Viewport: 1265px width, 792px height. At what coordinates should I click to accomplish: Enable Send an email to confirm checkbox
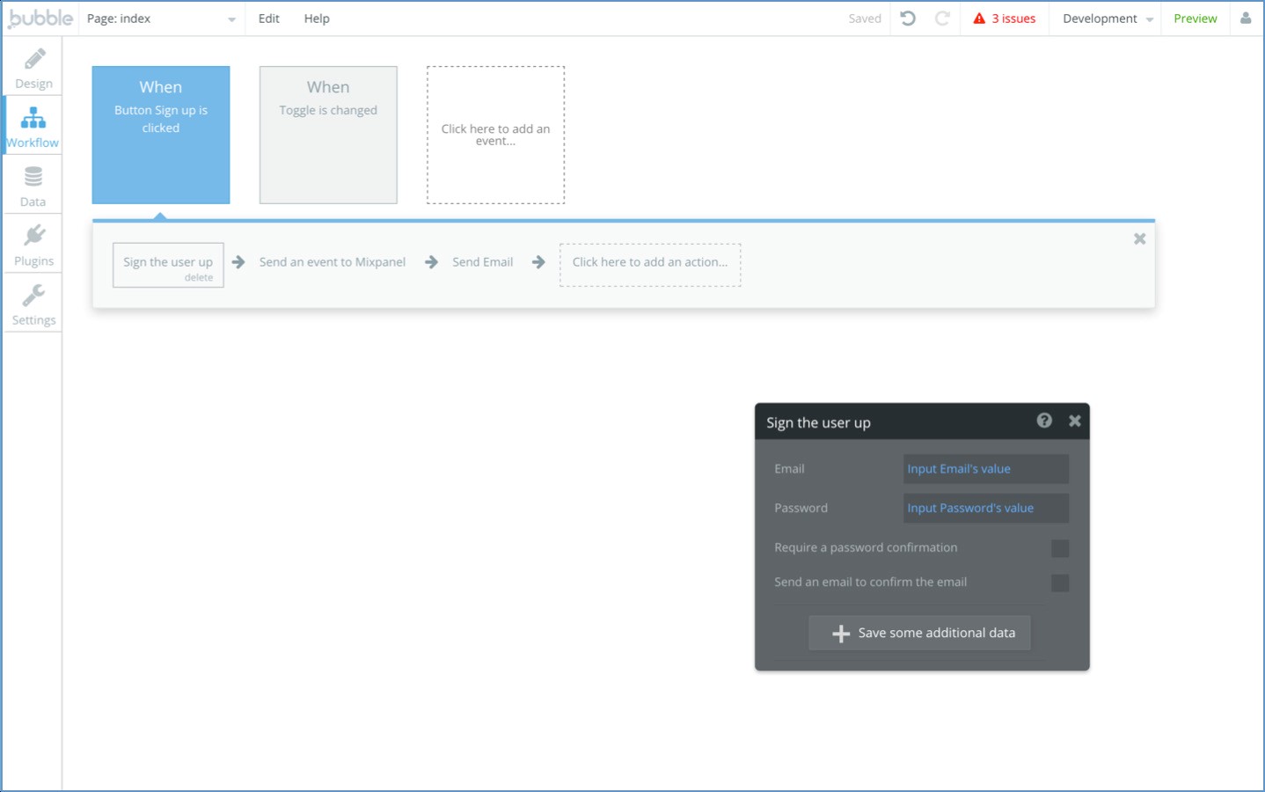point(1060,583)
